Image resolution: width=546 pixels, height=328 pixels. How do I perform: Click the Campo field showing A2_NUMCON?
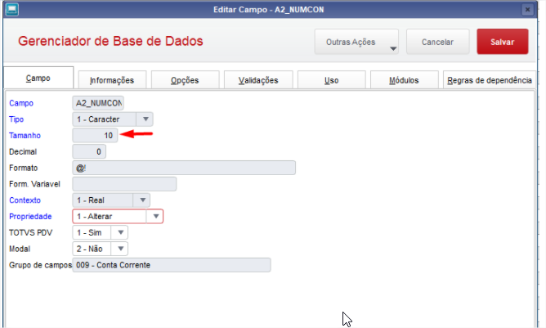pos(98,103)
